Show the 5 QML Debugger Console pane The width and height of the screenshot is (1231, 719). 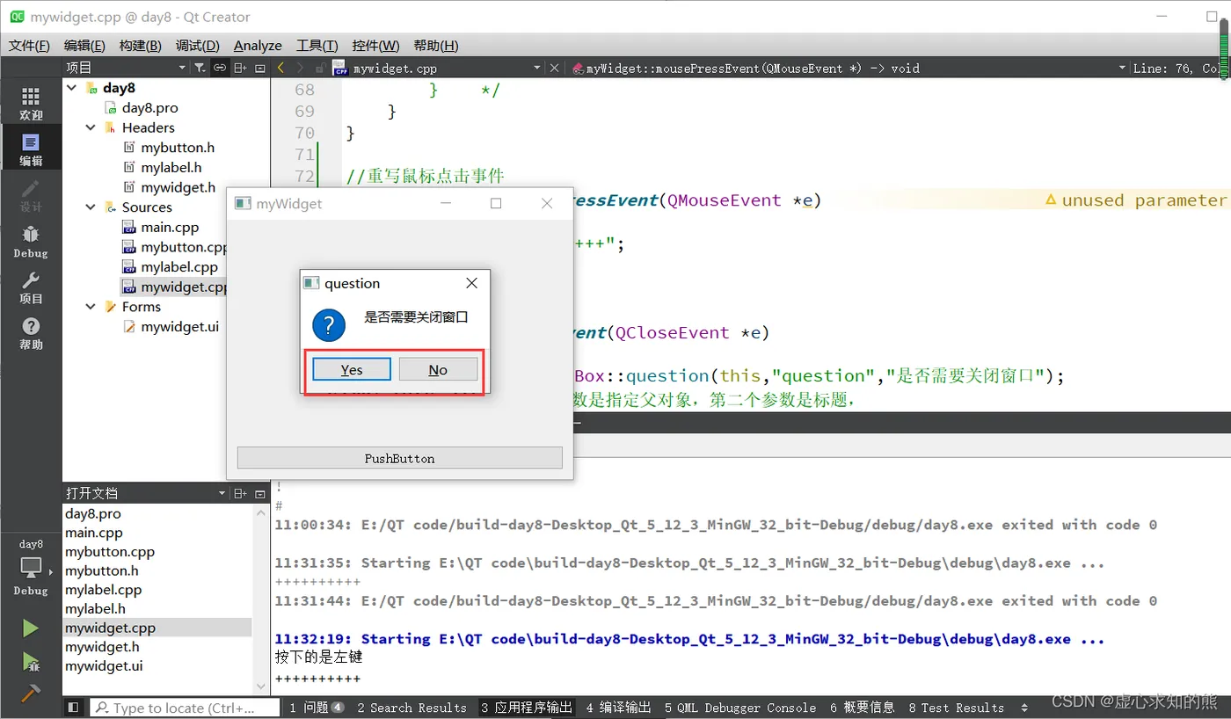[739, 708]
